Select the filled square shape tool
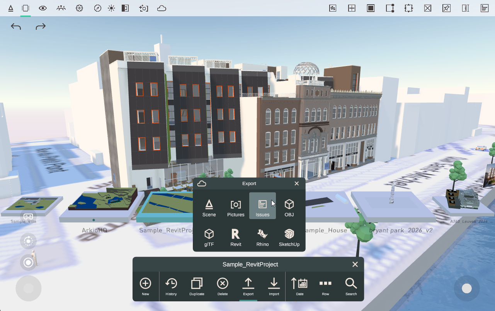The height and width of the screenshot is (311, 495). (371, 8)
